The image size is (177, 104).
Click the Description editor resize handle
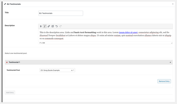point(172,43)
